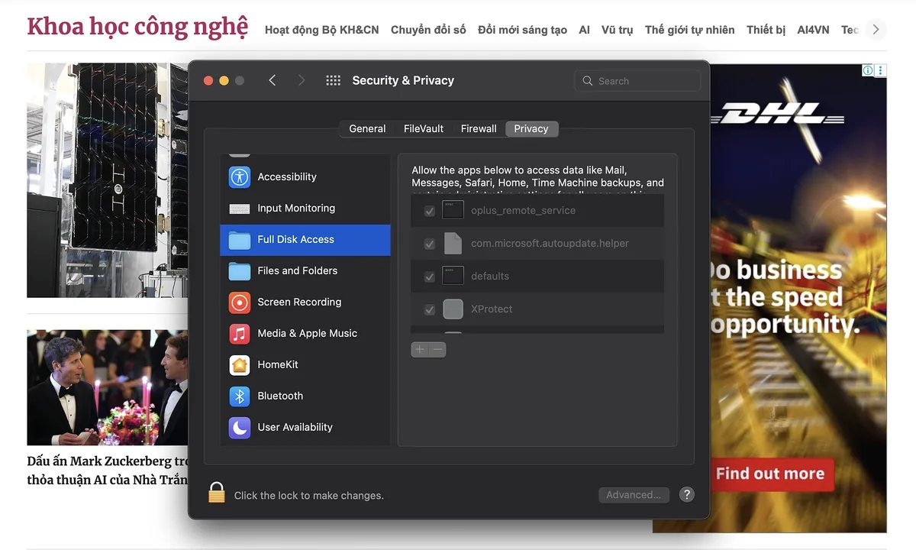Select Screen Recording in privacy list

click(305, 302)
